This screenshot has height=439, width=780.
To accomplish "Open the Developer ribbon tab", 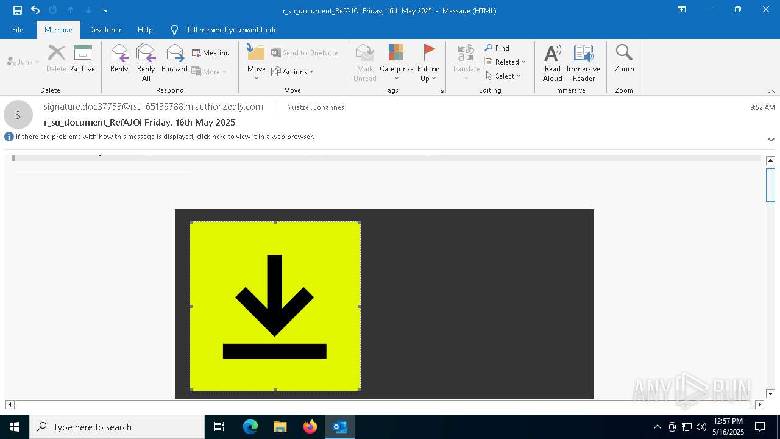I will tap(105, 30).
